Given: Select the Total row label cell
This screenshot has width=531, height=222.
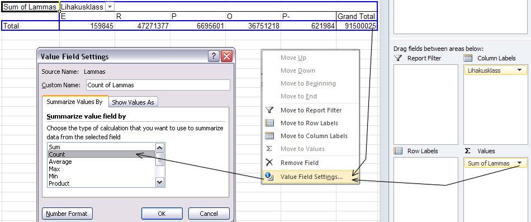Looking at the screenshot, I should click(31, 26).
